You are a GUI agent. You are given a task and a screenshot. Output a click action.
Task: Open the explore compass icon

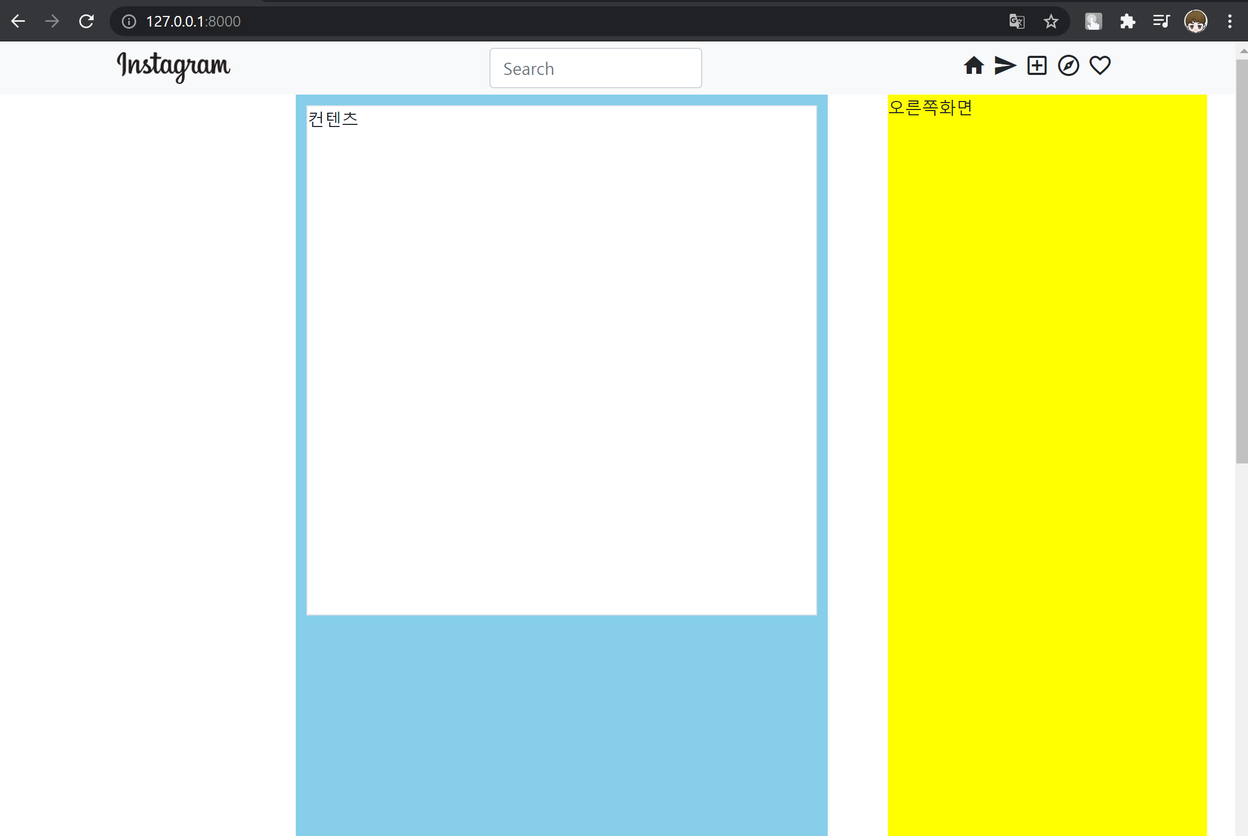[x=1068, y=65]
